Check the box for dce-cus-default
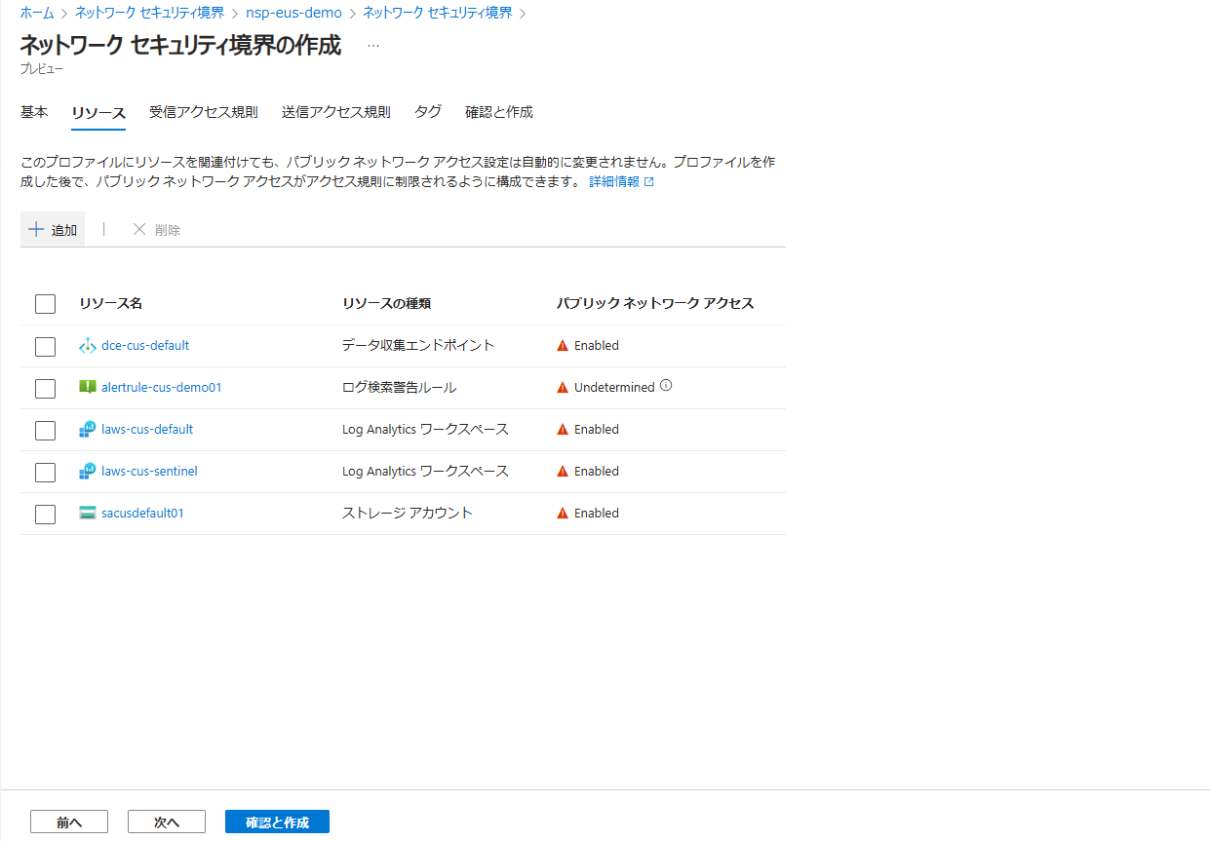The image size is (1210, 841). click(x=45, y=346)
